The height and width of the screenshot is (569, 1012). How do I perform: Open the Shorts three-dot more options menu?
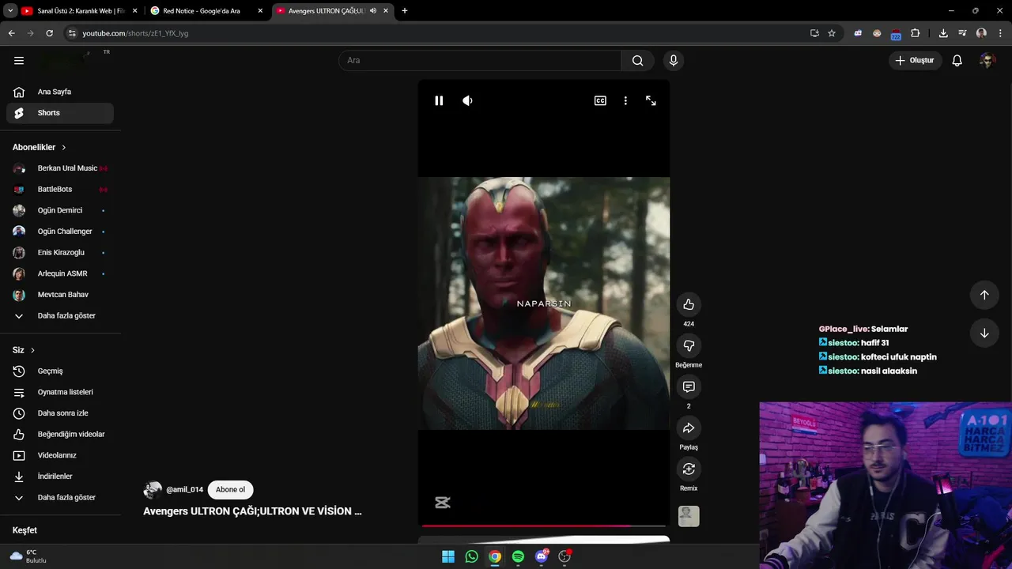point(625,100)
